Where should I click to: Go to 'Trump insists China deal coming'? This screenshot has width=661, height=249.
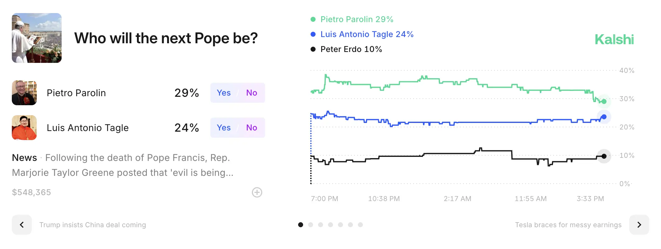[x=92, y=225]
